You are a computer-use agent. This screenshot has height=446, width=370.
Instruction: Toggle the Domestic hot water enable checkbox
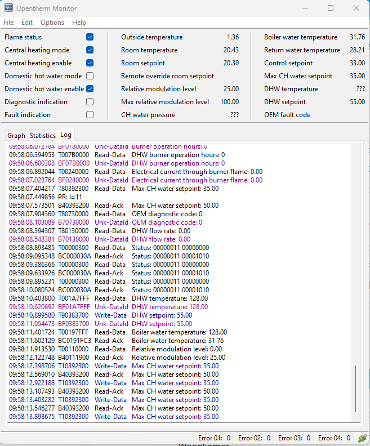[90, 89]
